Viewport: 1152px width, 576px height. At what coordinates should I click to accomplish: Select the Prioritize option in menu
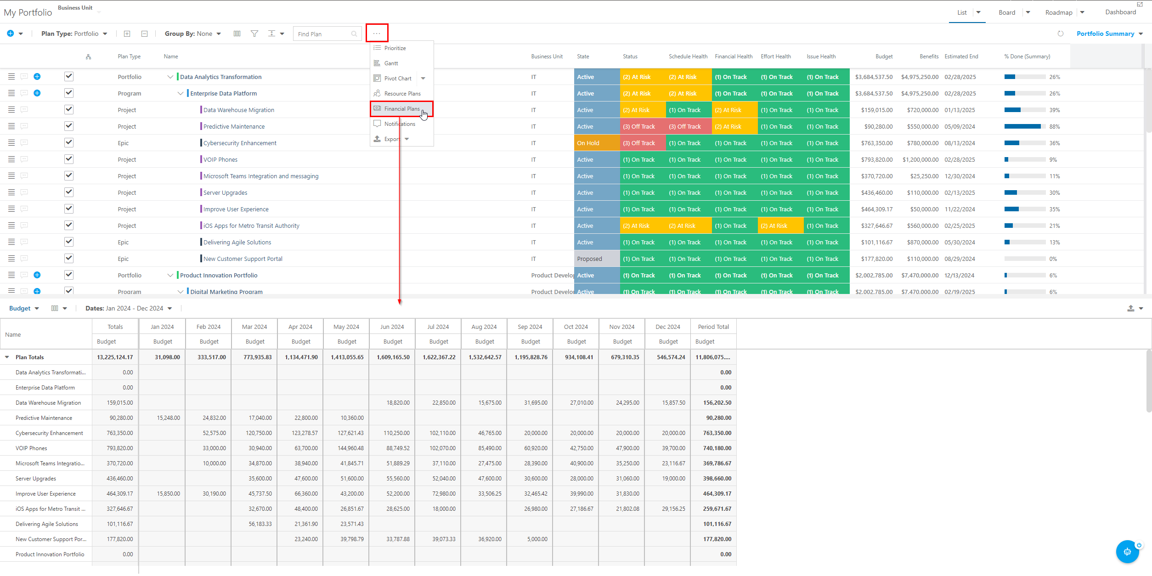[395, 48]
